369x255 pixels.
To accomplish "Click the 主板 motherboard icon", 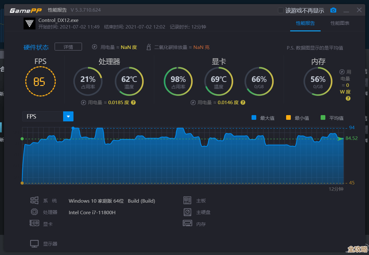I will click(x=187, y=200).
